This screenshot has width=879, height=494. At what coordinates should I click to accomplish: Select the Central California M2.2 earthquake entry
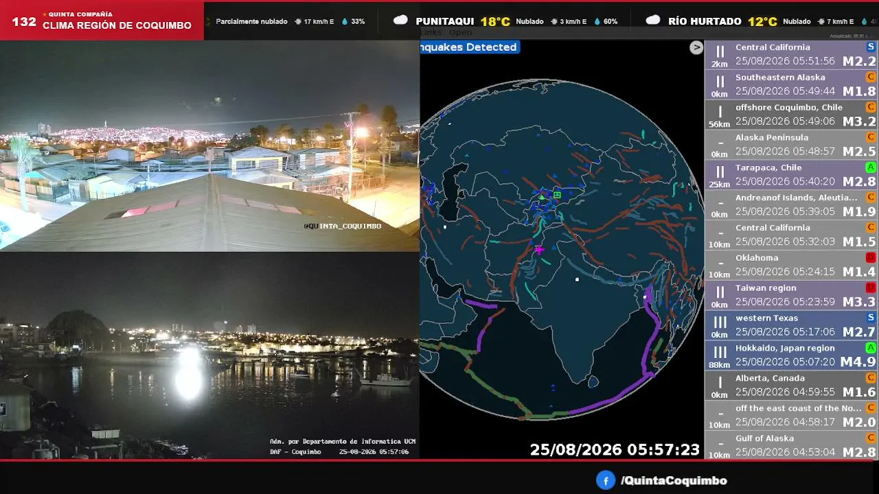792,54
